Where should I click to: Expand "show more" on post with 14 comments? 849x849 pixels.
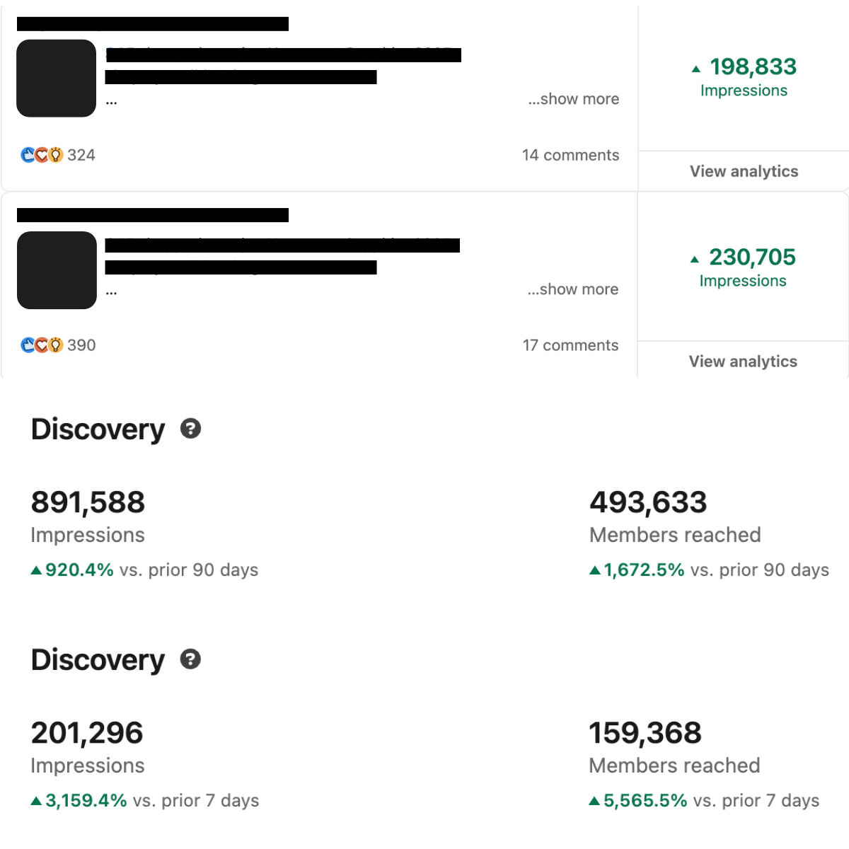pos(574,99)
